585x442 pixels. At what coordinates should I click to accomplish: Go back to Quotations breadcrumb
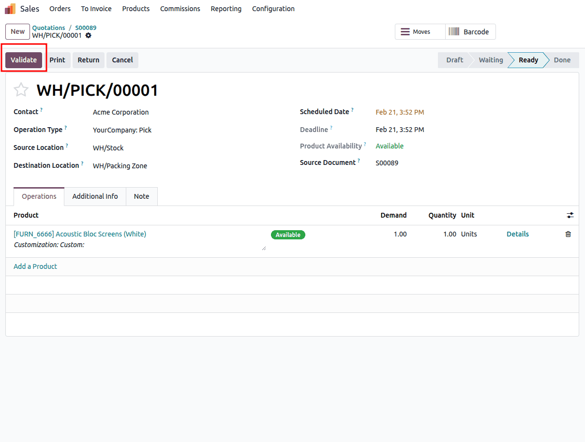tap(48, 28)
